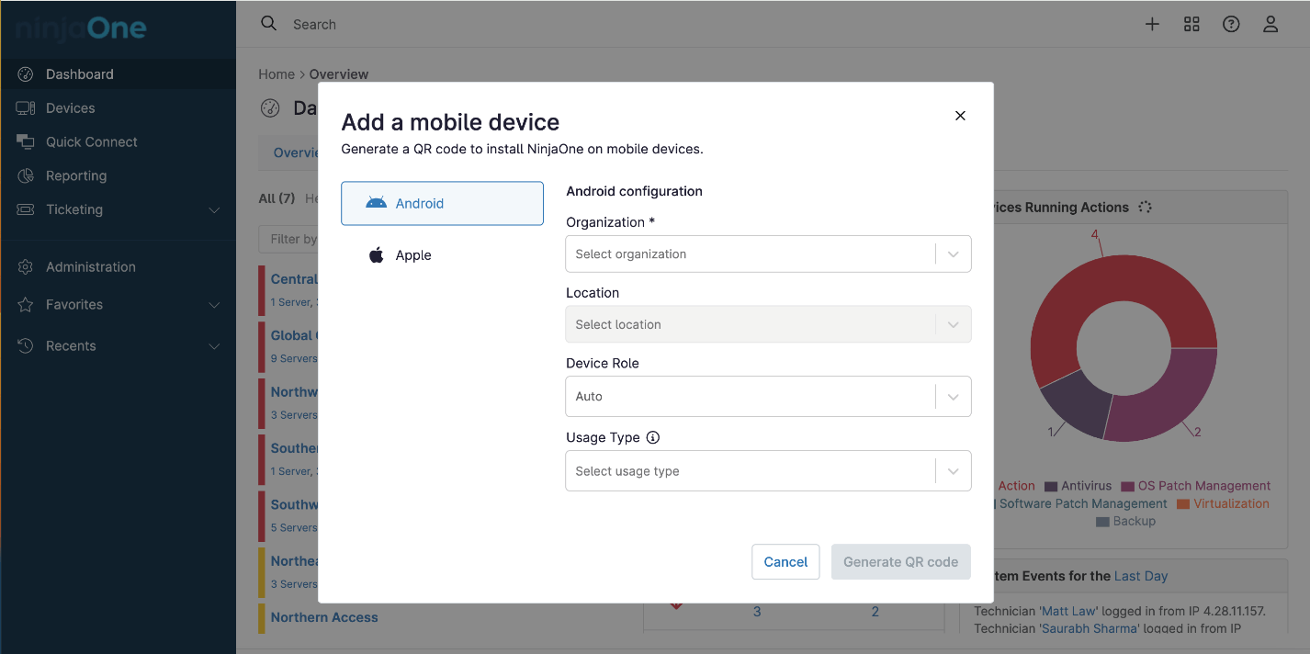Image resolution: width=1310 pixels, height=654 pixels.
Task: Click the NinjaOne logo
Action: coord(81,28)
